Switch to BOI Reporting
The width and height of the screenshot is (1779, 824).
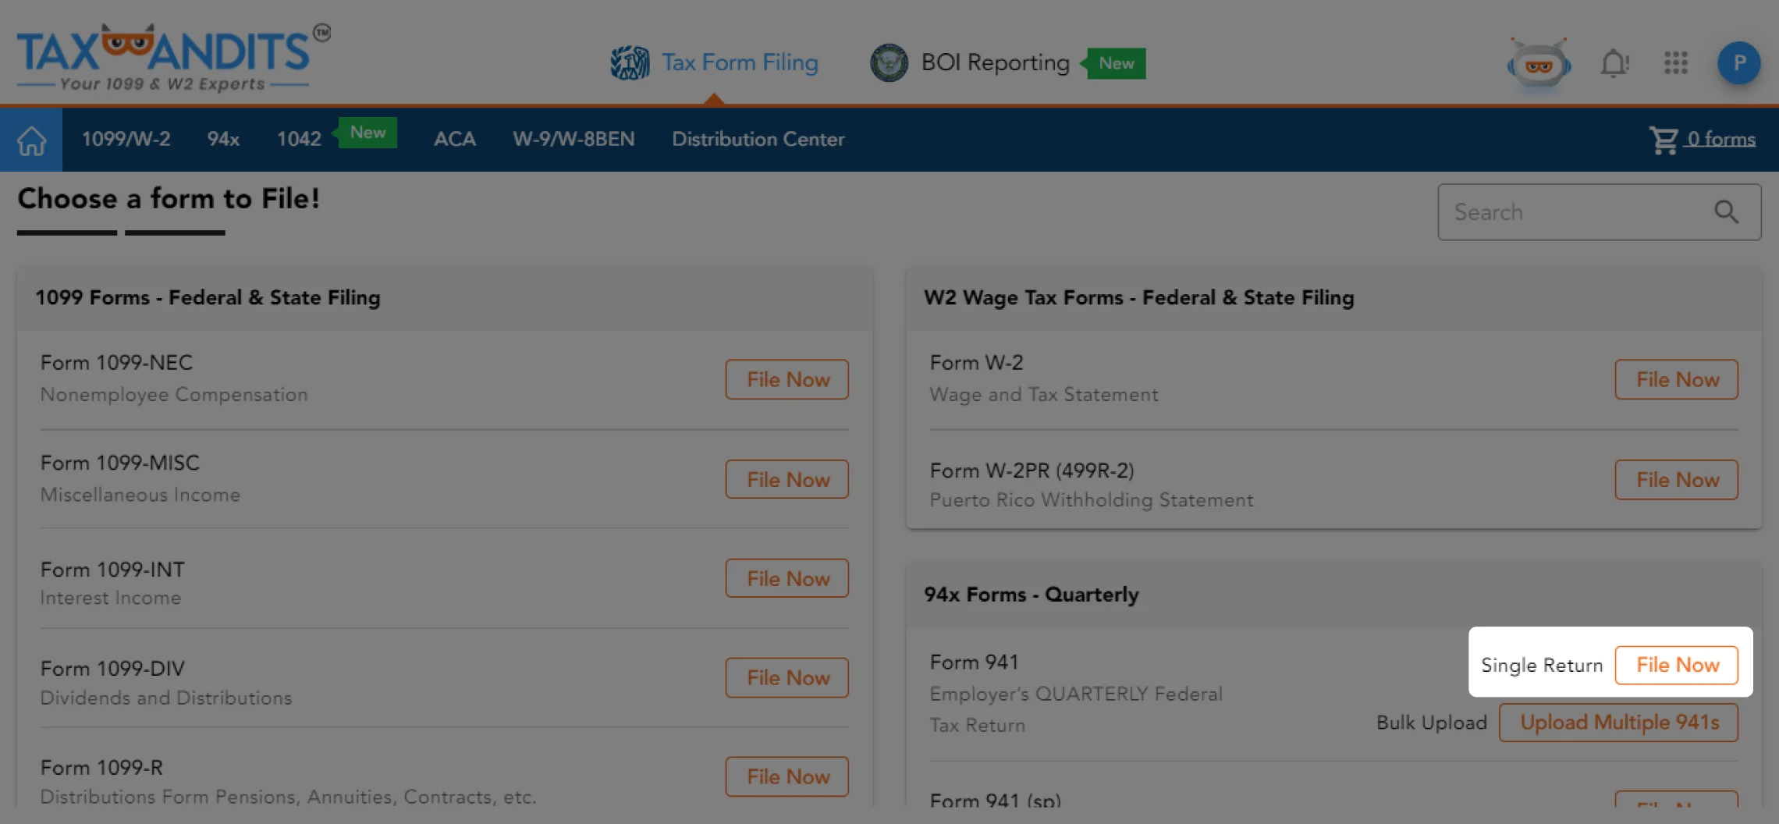click(x=993, y=63)
